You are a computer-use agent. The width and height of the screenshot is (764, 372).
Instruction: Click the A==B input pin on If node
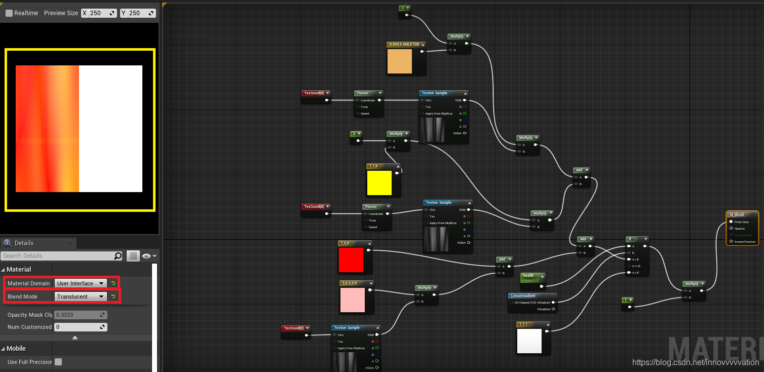(629, 266)
